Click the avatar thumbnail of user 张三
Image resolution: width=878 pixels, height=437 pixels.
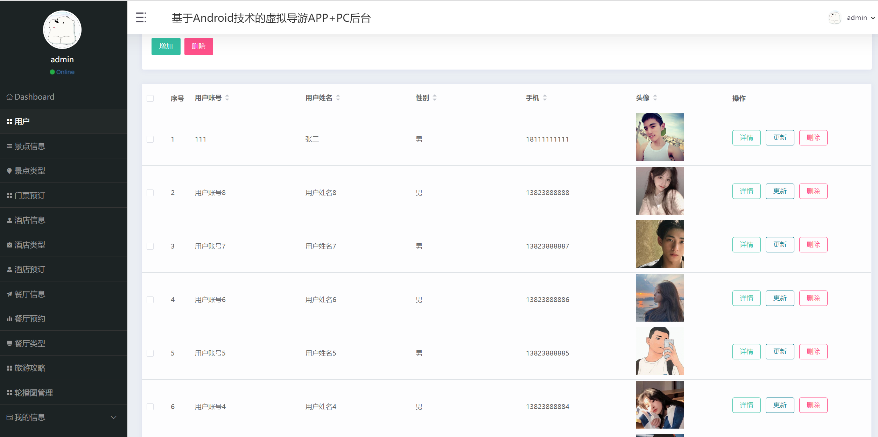pyautogui.click(x=660, y=137)
